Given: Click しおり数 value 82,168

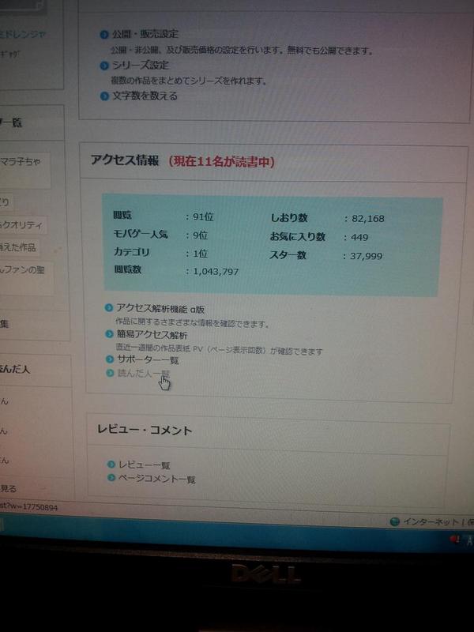Looking at the screenshot, I should tap(368, 219).
